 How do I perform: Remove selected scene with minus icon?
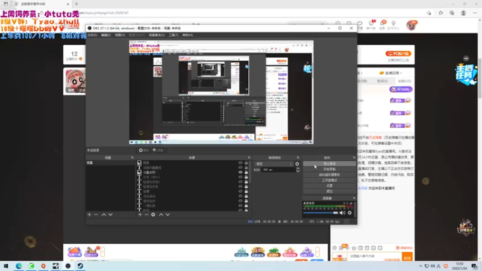(96, 214)
